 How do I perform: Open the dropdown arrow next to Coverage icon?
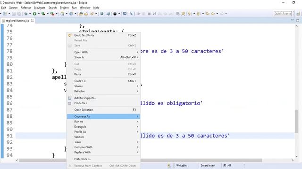[48, 14]
